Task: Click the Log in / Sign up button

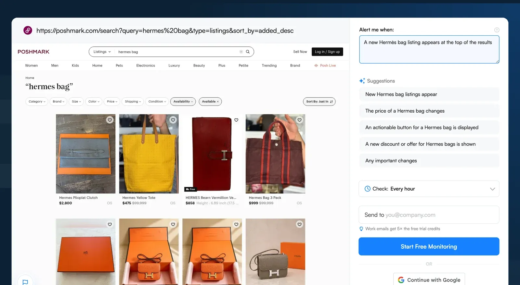Action: 327,52
